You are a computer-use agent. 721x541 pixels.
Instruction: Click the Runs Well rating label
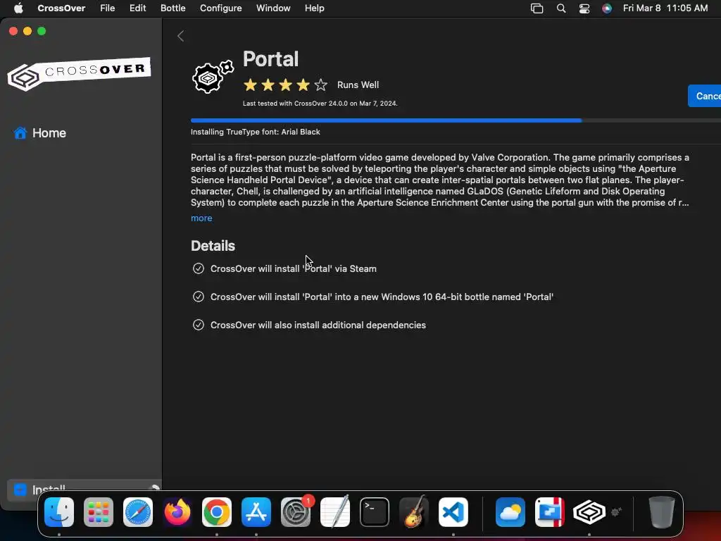click(358, 85)
